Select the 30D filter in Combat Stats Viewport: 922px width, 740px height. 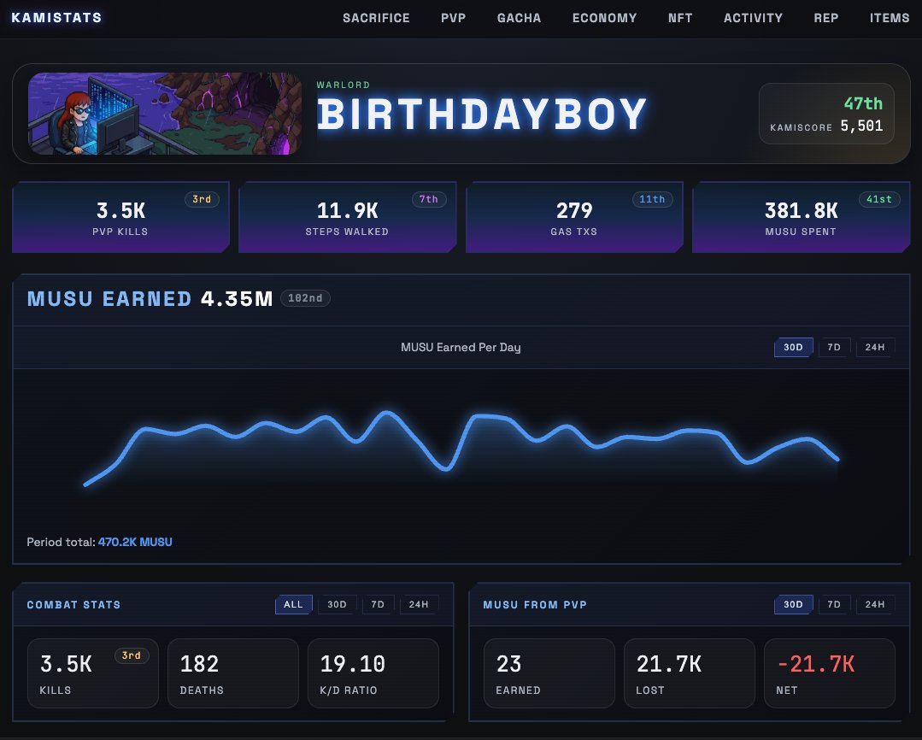coord(336,604)
